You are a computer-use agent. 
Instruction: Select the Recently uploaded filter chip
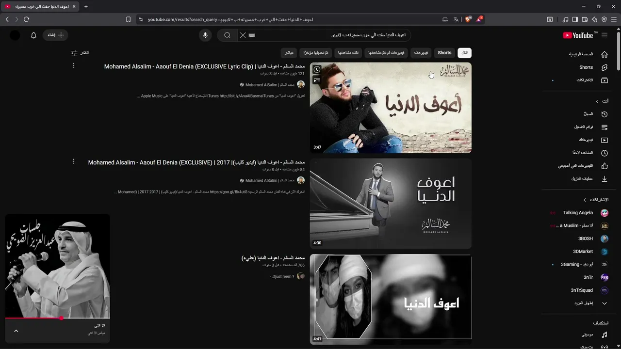pyautogui.click(x=316, y=53)
